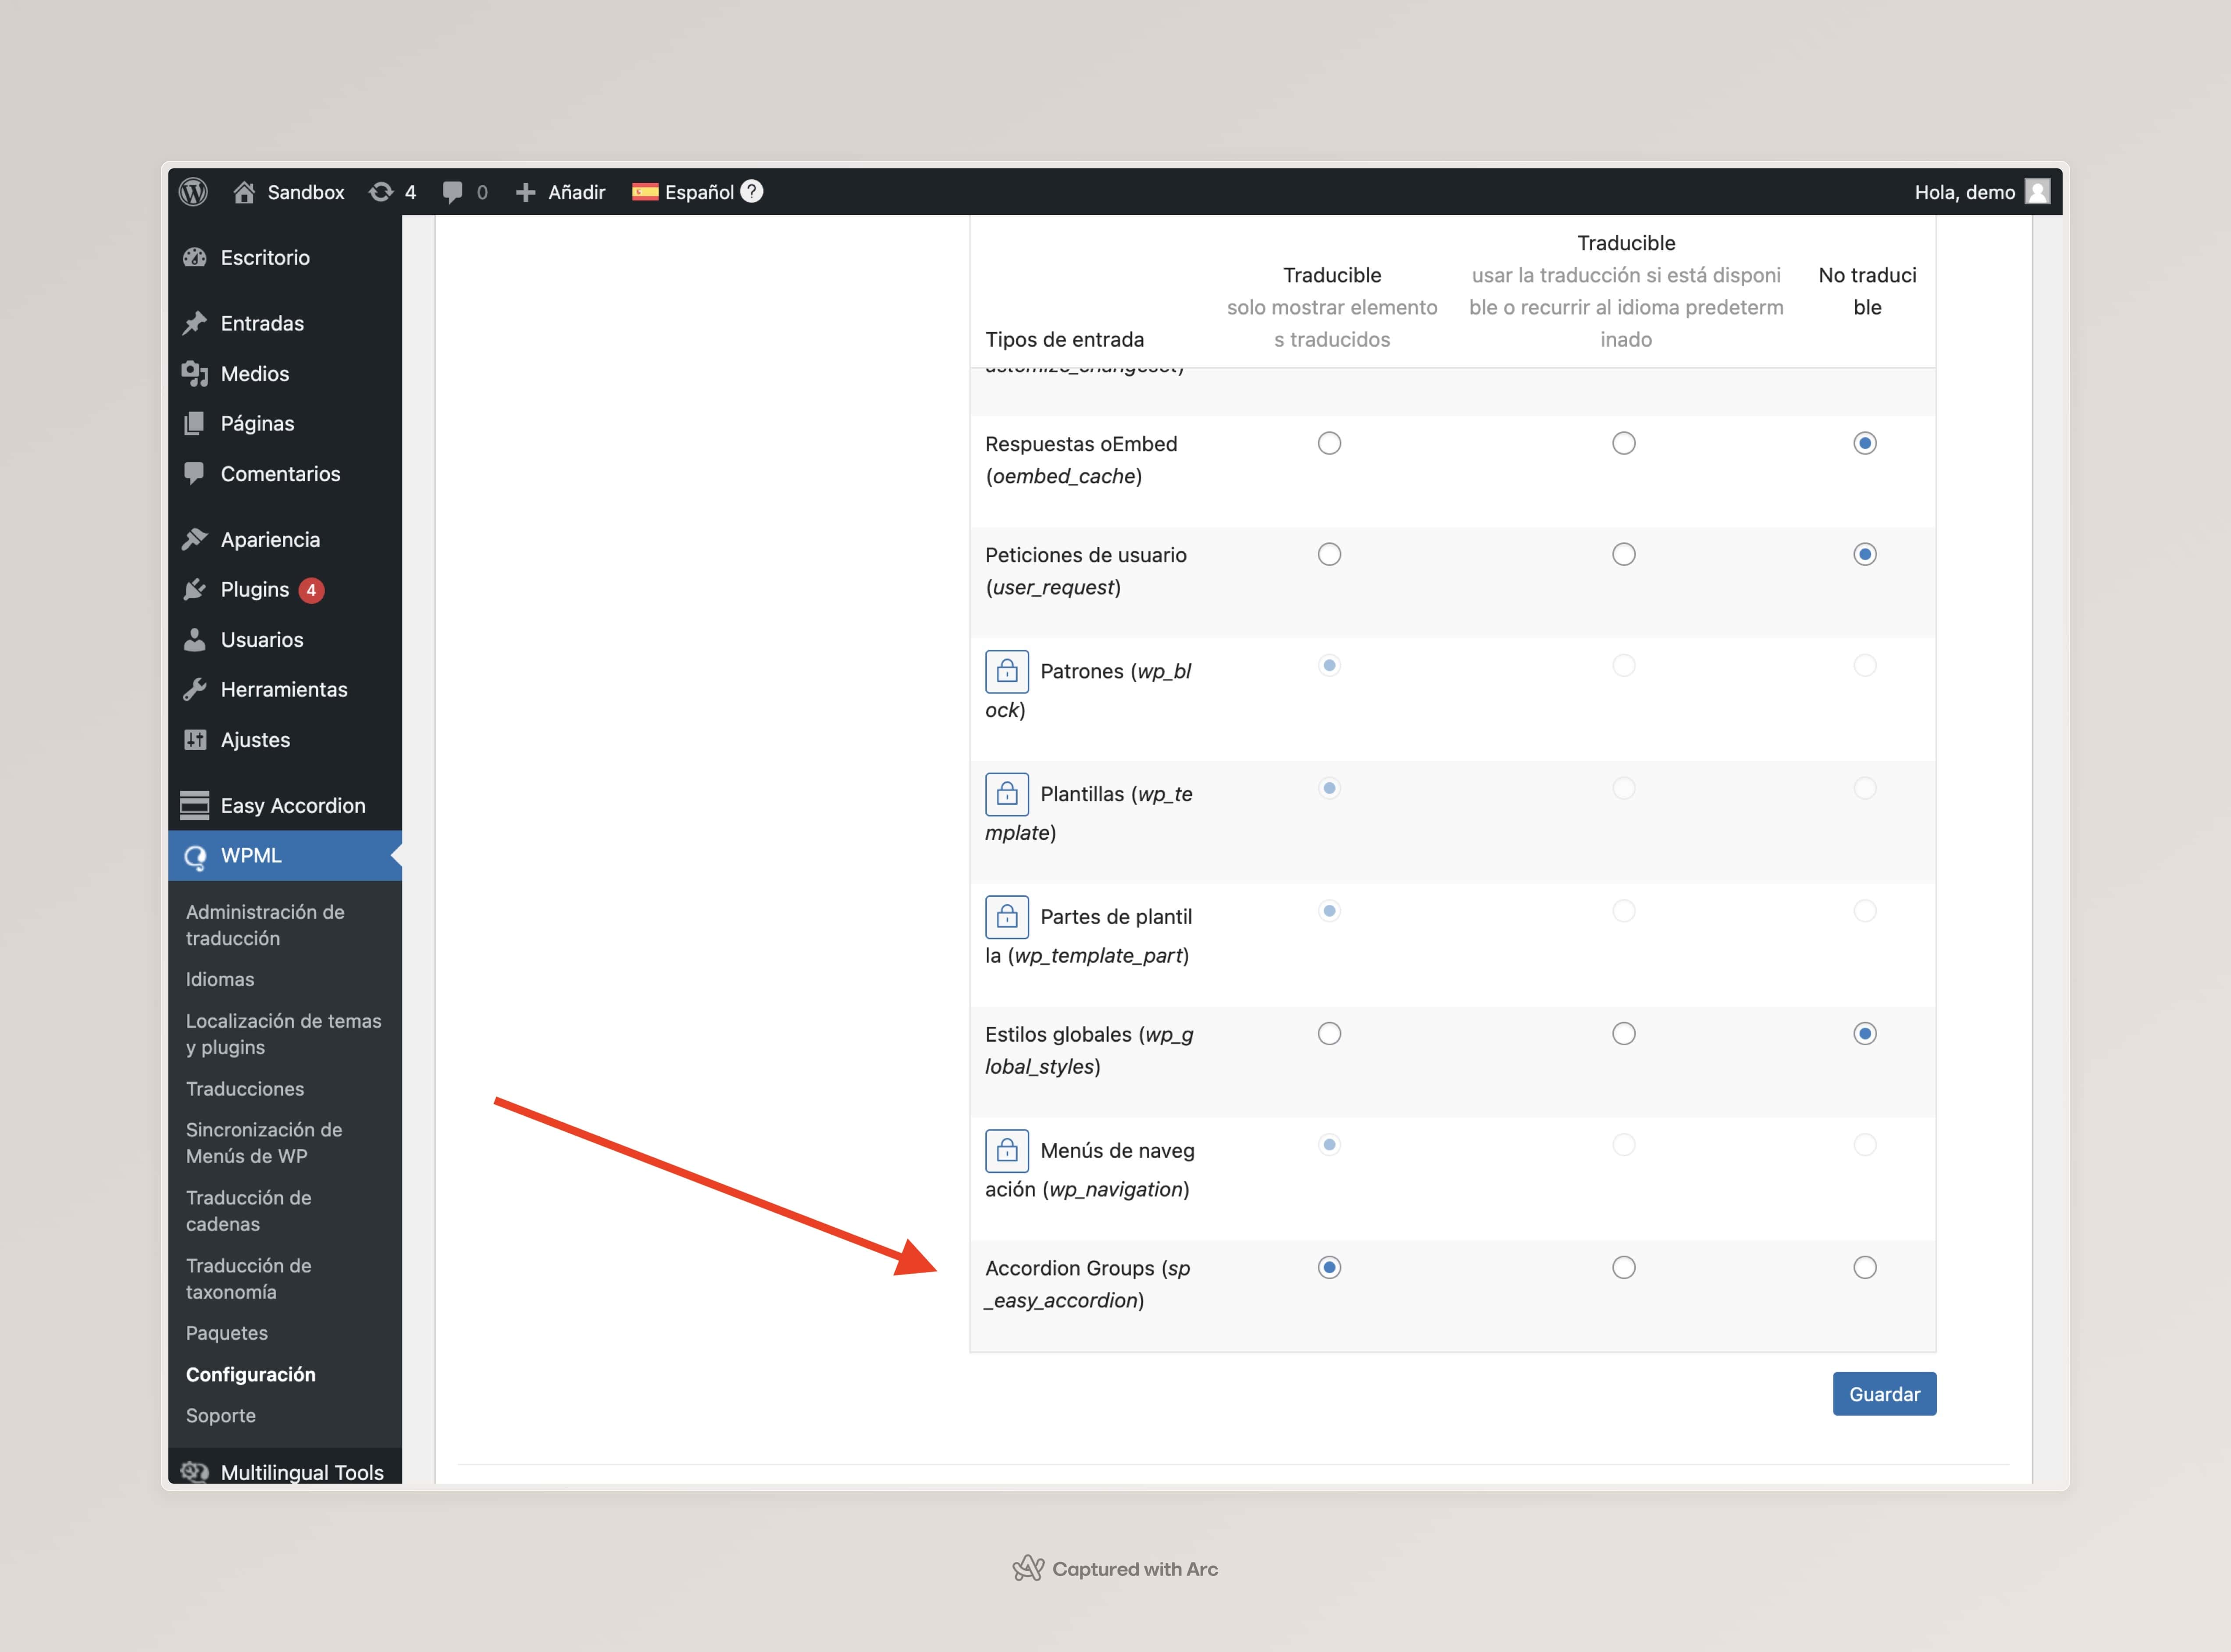The image size is (2231, 1652).
Task: Open Sincronización de Menús de WP
Action: pyautogui.click(x=264, y=1142)
